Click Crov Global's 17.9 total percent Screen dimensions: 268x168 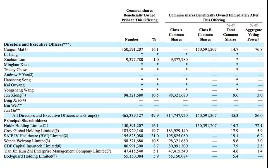pos(234,131)
